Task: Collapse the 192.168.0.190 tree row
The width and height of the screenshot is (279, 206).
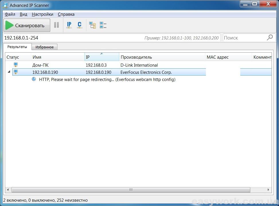Action: (x=9, y=72)
